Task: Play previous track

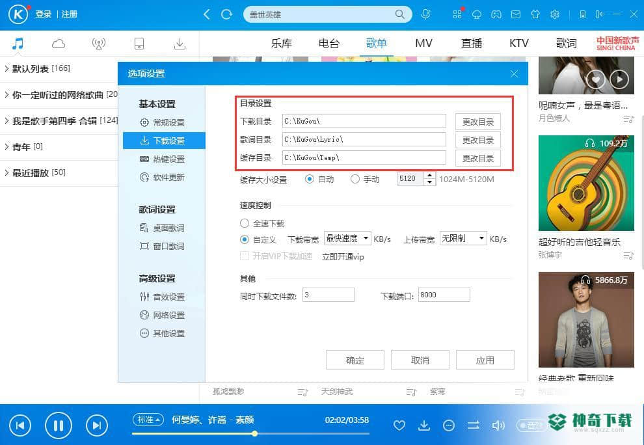Action: pos(20,425)
